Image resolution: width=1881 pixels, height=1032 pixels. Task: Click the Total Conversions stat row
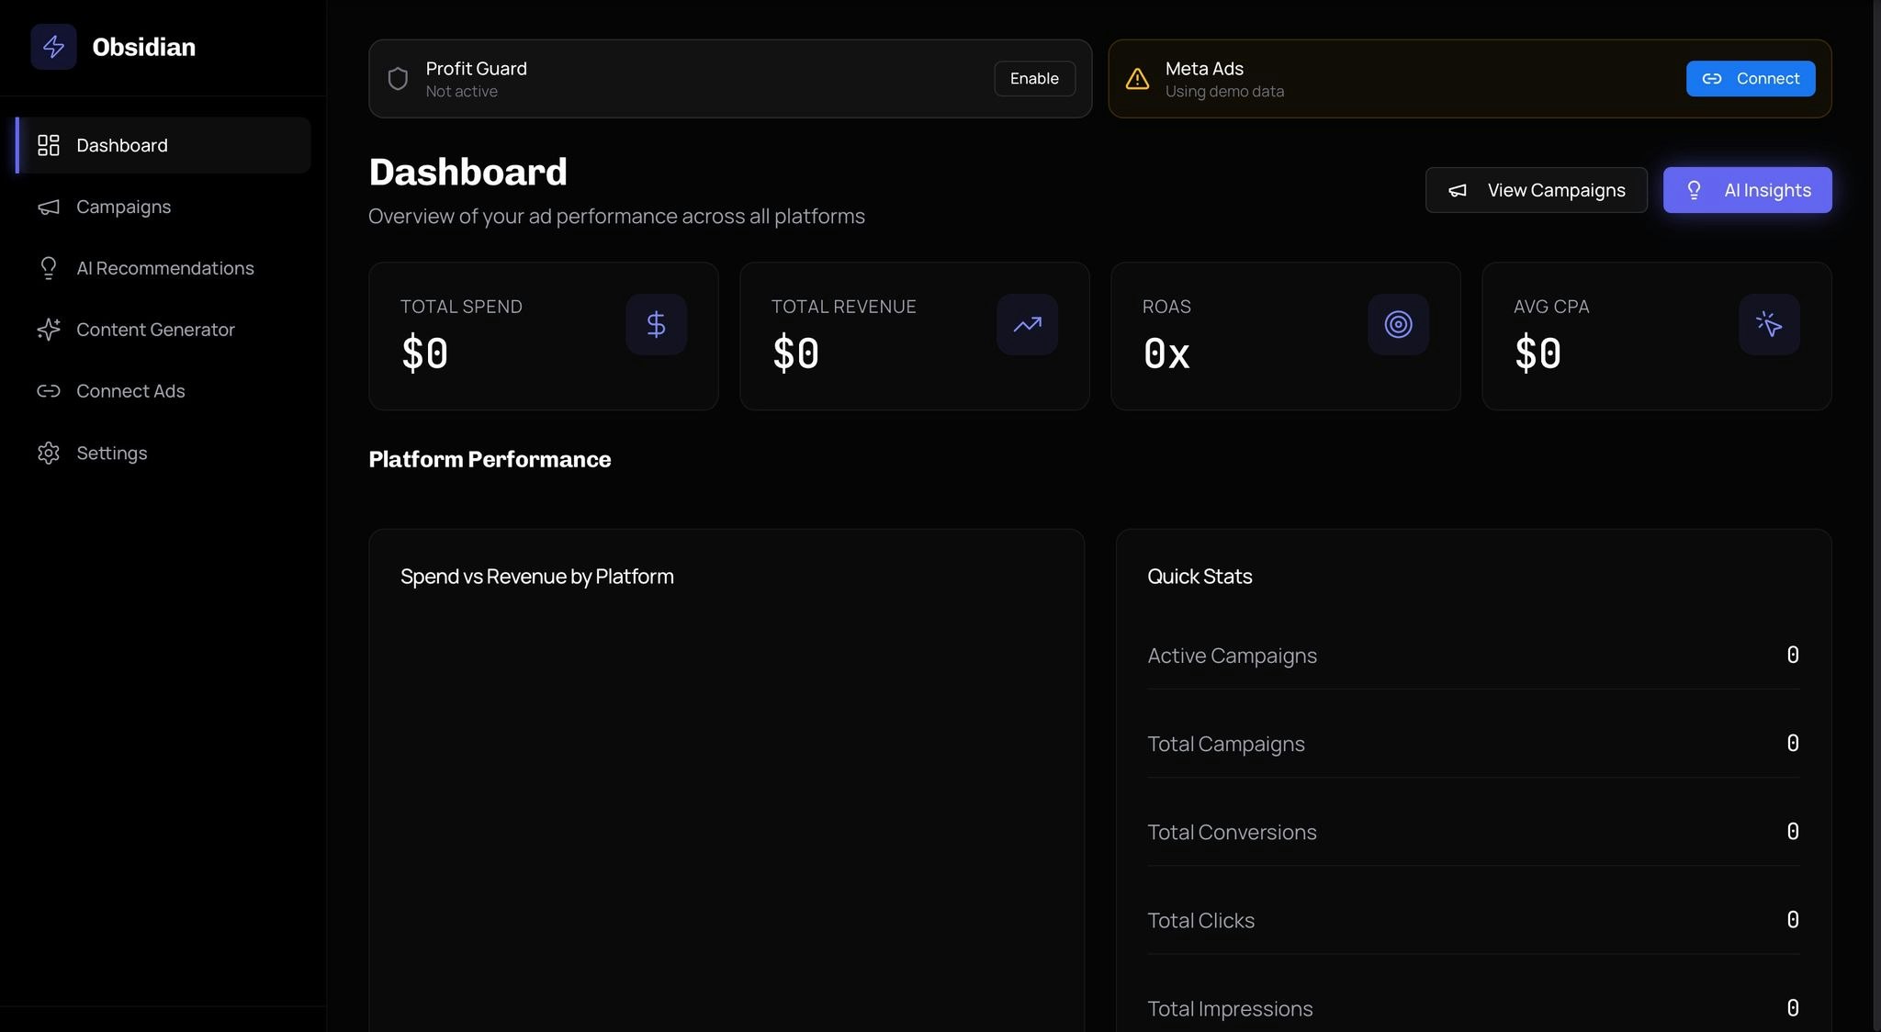(1472, 832)
